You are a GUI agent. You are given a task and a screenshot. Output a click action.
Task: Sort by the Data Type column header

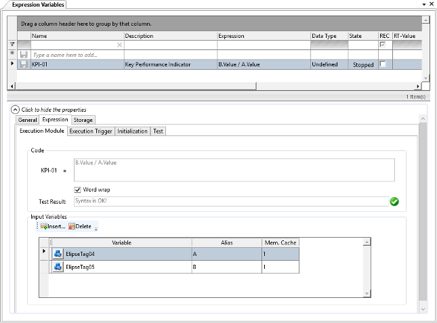[x=329, y=36]
